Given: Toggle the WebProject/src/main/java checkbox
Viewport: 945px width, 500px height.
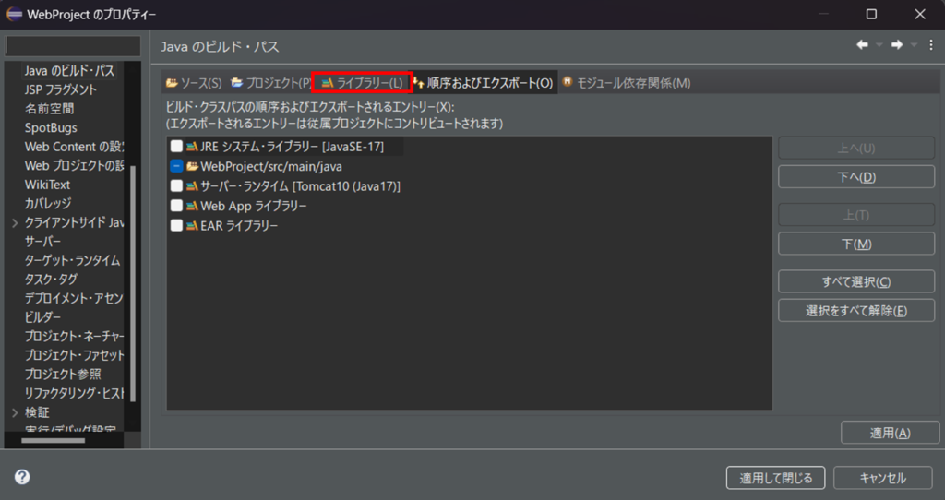Looking at the screenshot, I should click(176, 166).
